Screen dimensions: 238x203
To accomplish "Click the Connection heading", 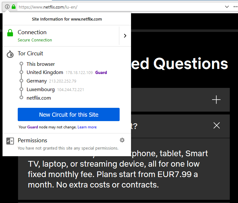I will pos(32,32).
